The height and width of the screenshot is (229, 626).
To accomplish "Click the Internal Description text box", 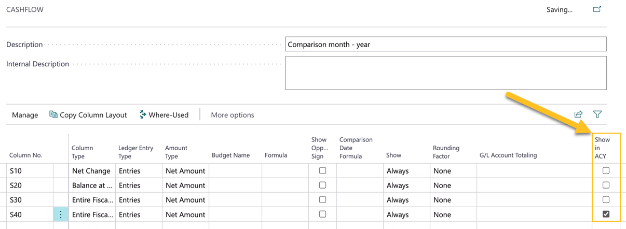I will point(445,73).
